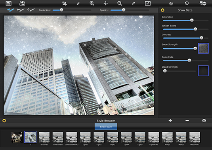Zoom in with the plus magnifier
Image resolution: width=212 pixels, height=150 pixels.
point(92,3)
